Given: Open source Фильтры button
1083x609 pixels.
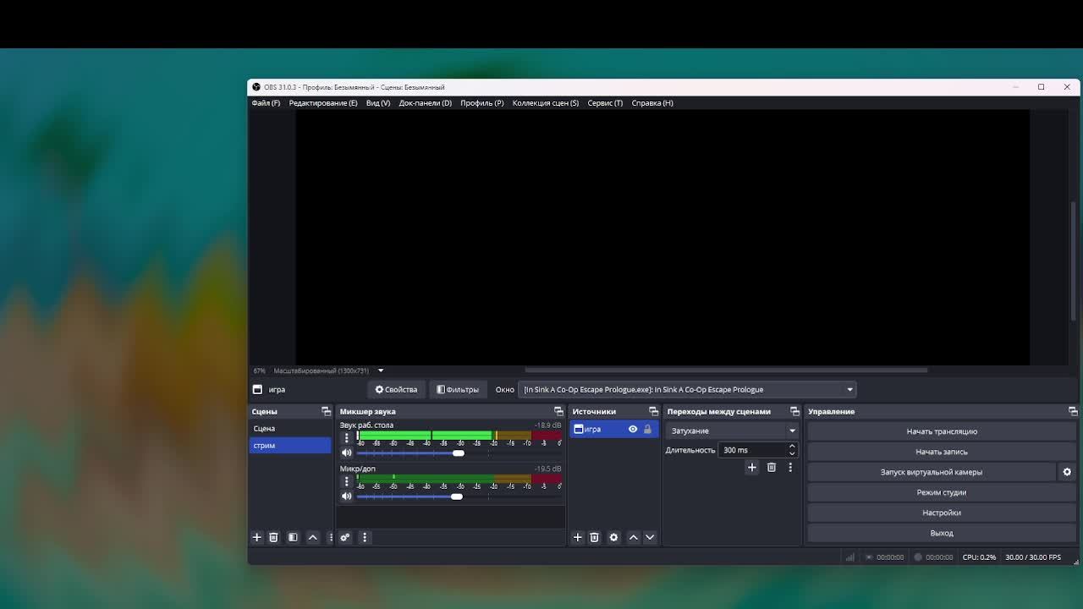Looking at the screenshot, I should click(x=458, y=389).
